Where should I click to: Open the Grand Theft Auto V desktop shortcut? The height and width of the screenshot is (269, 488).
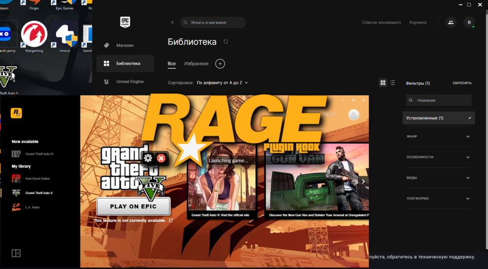tap(8, 80)
